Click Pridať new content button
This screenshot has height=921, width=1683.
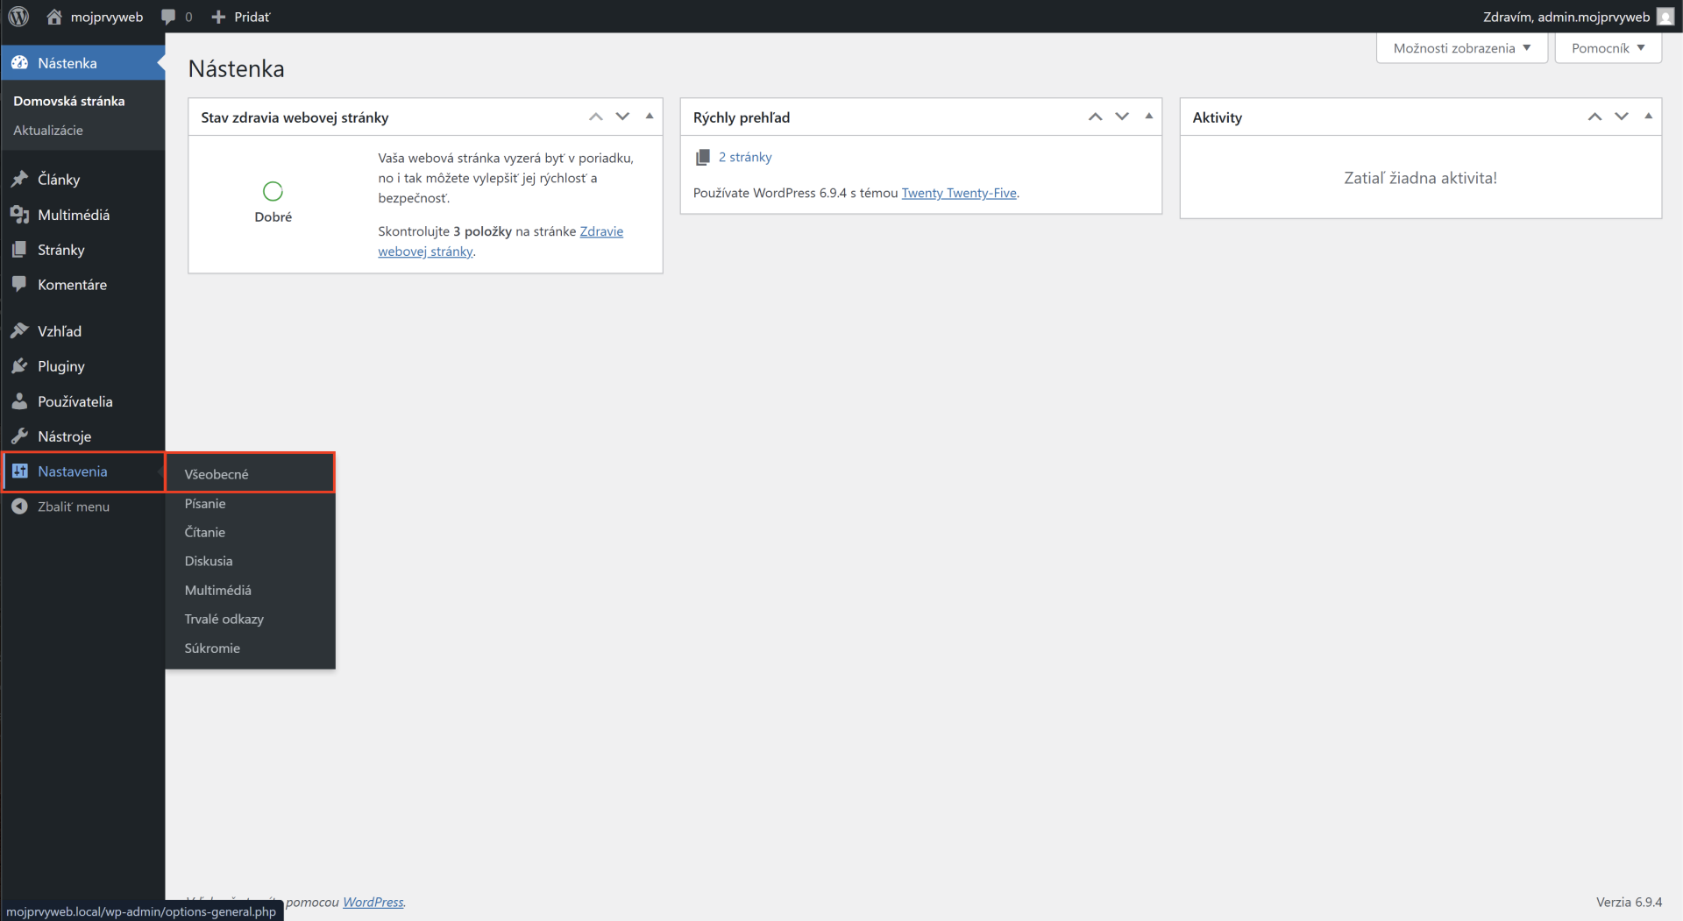click(241, 17)
